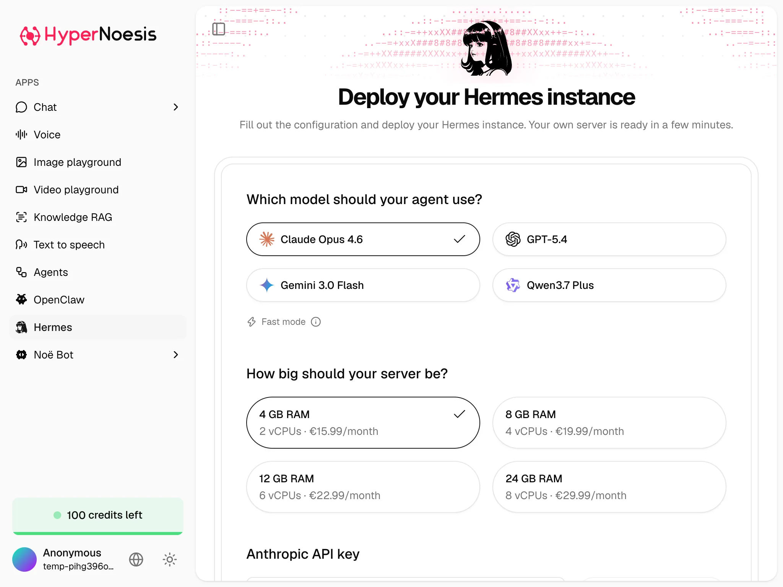The image size is (783, 587).
Task: Expand the Chat submenu chevron
Action: [x=176, y=107]
